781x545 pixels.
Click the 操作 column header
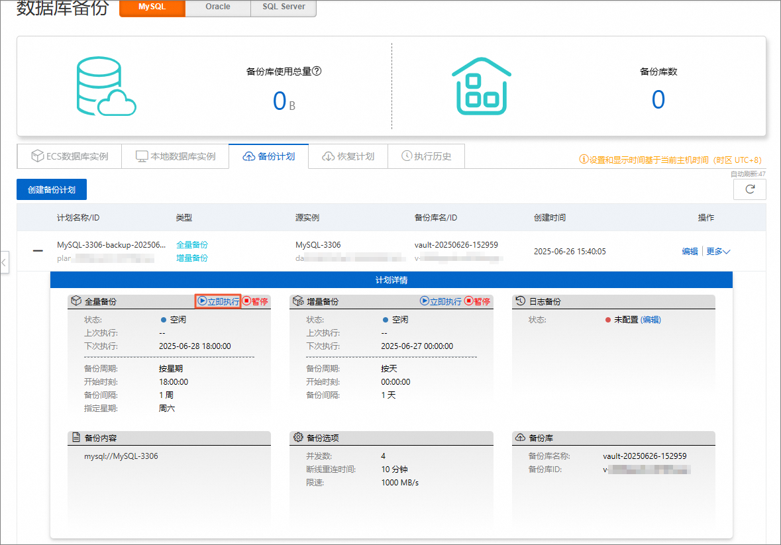tap(705, 217)
